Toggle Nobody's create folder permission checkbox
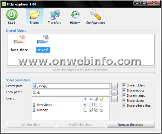Image resolution: width=162 pixels, height=134 pixels. pos(101,110)
